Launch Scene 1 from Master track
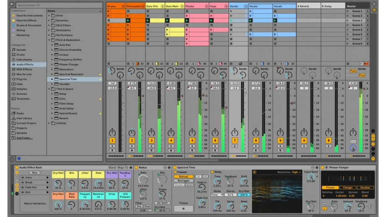 tap(347, 11)
